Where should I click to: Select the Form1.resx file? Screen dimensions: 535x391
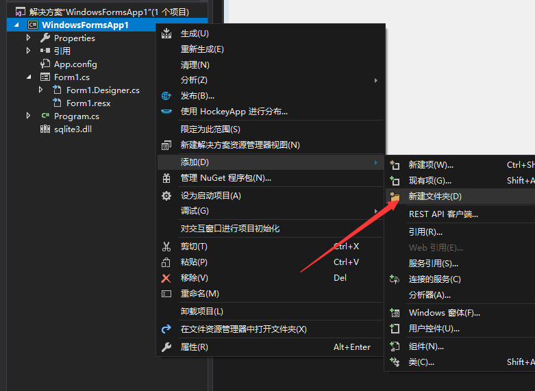pos(88,103)
